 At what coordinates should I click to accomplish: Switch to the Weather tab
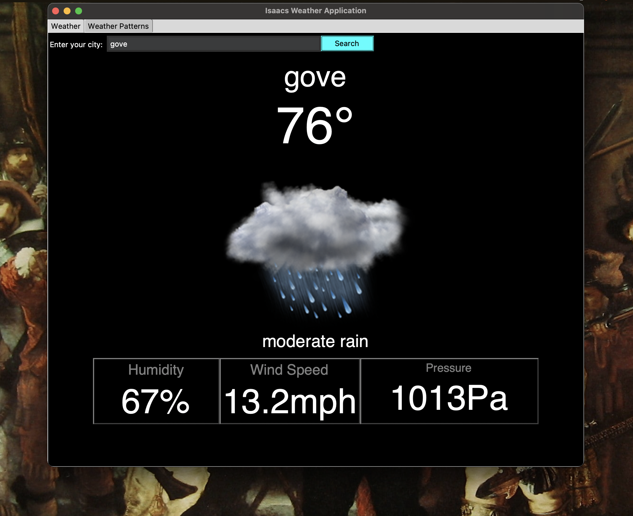(66, 26)
